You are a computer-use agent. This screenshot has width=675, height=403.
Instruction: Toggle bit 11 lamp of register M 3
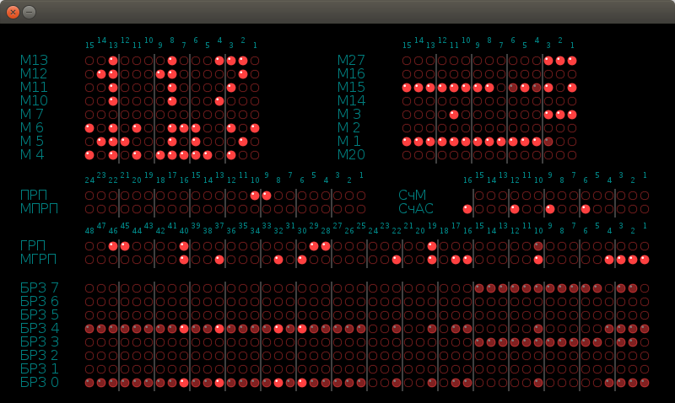[x=454, y=115]
